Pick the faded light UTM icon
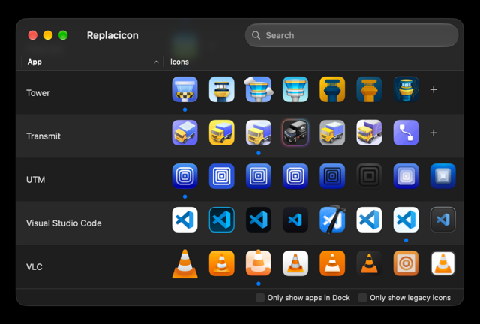Image resolution: width=480 pixels, height=324 pixels. 406,176
